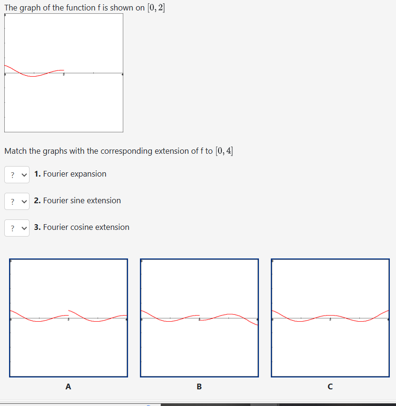Screen dimensions: 396x406
Task: Click the heading 'Match the graphs with the corresponding extension'
Action: (119, 151)
